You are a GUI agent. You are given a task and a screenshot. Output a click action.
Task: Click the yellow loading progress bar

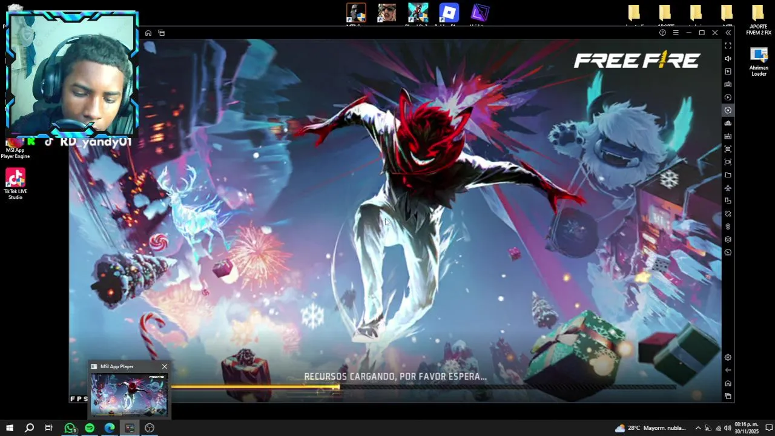(x=256, y=387)
